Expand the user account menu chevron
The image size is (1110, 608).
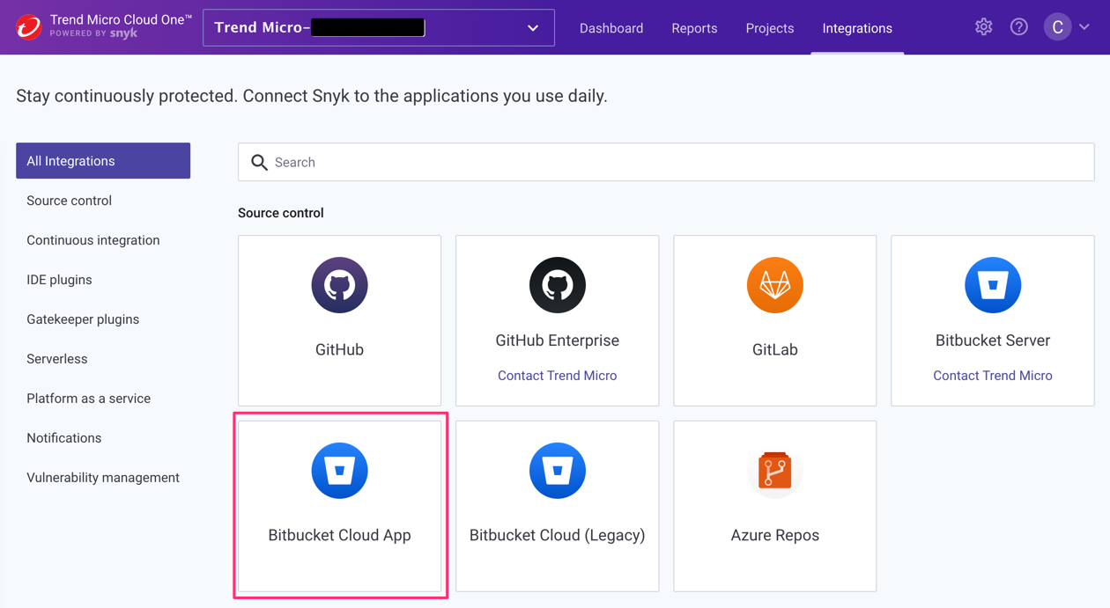[1084, 27]
